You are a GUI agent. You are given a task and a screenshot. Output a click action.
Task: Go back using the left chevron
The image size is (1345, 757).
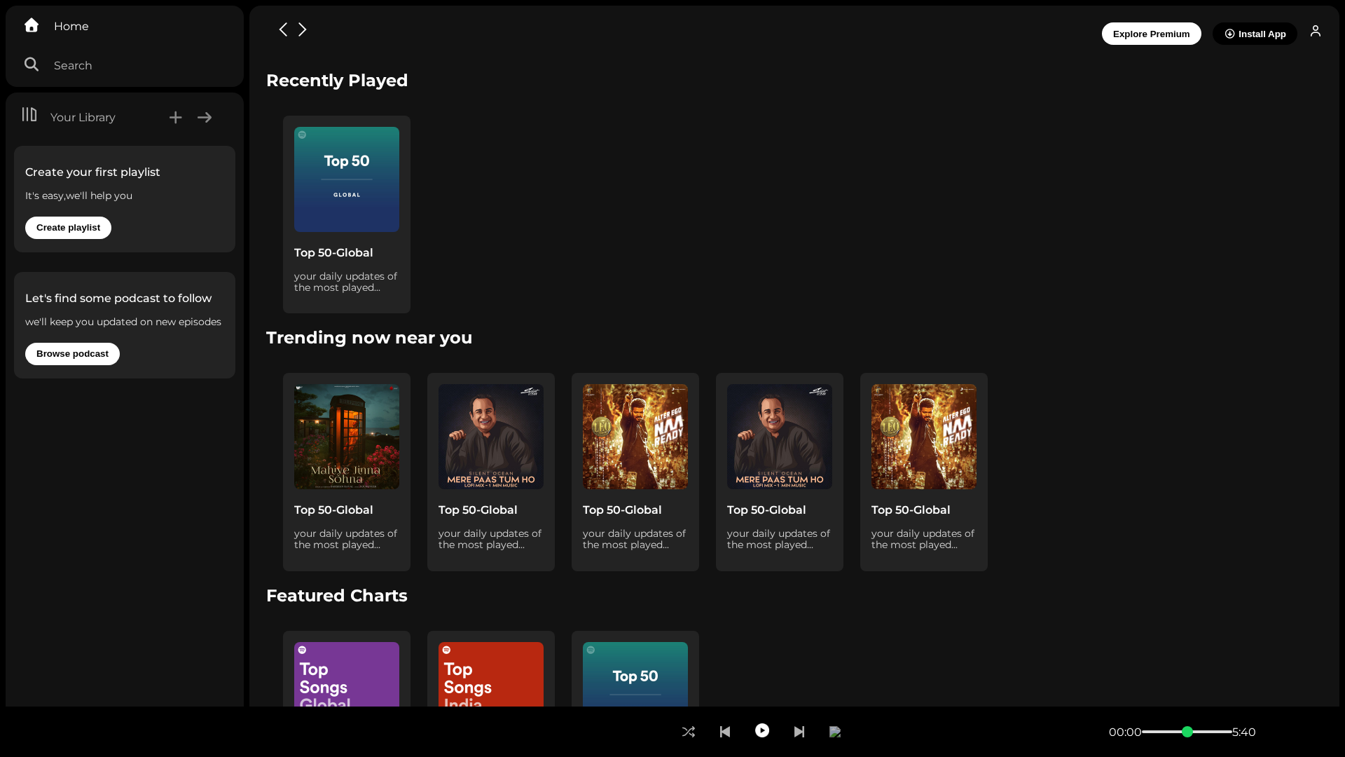(x=283, y=29)
